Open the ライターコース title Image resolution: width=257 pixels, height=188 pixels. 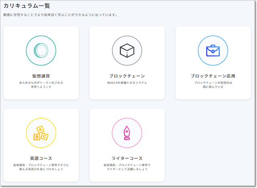[x=127, y=158]
